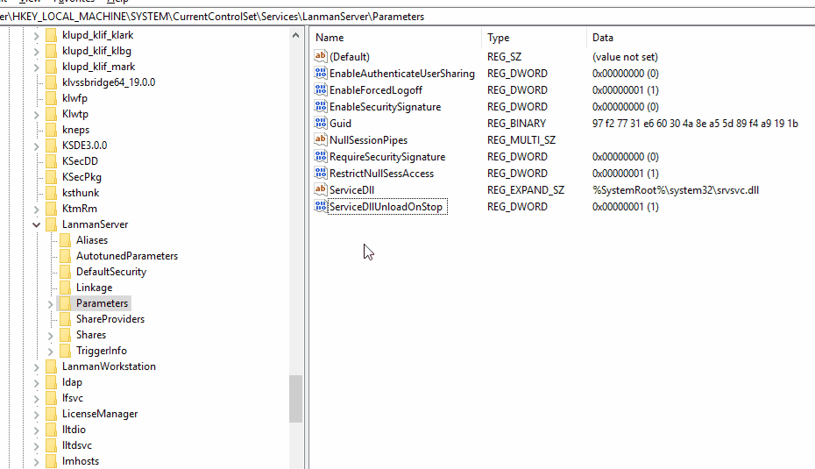Expand the KtmRm key
Image resolution: width=815 pixels, height=469 pixels.
37,209
